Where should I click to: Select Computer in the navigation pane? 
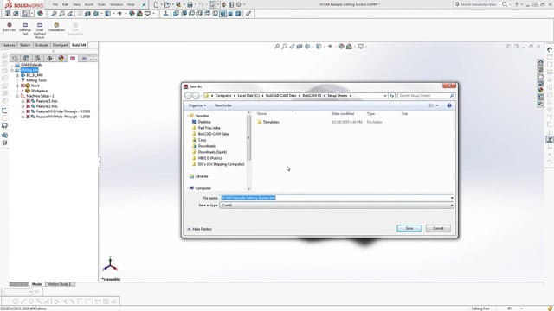point(200,188)
